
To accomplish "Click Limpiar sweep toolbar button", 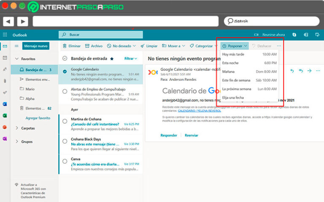I will pos(149,46).
